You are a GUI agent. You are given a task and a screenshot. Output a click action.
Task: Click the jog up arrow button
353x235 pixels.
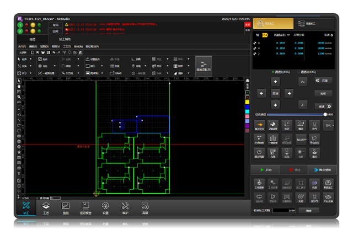(275, 82)
